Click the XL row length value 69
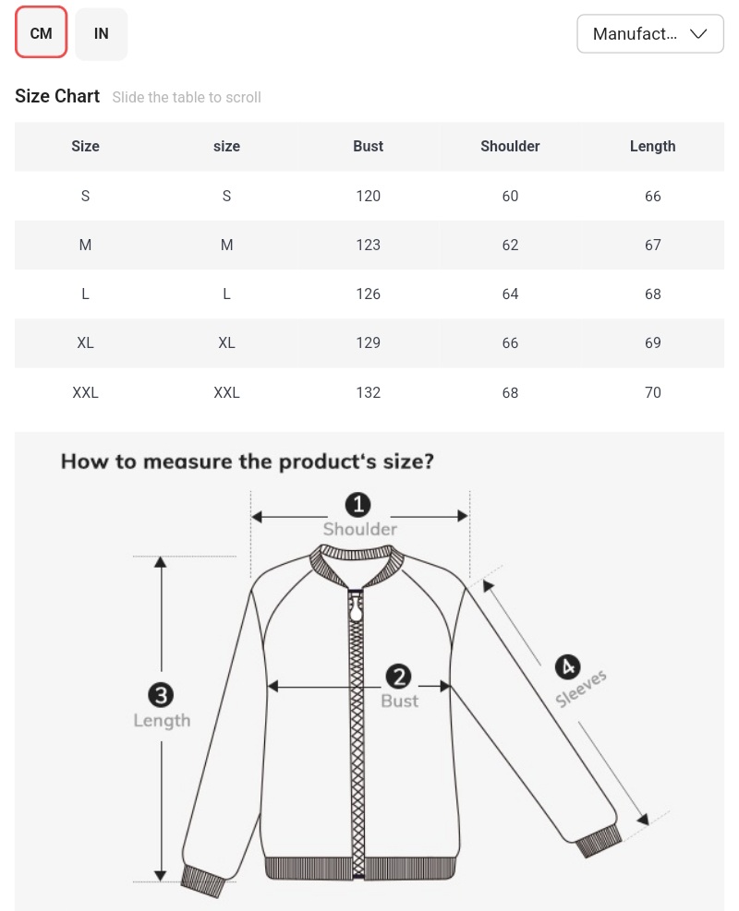This screenshot has height=911, width=739. pos(652,342)
